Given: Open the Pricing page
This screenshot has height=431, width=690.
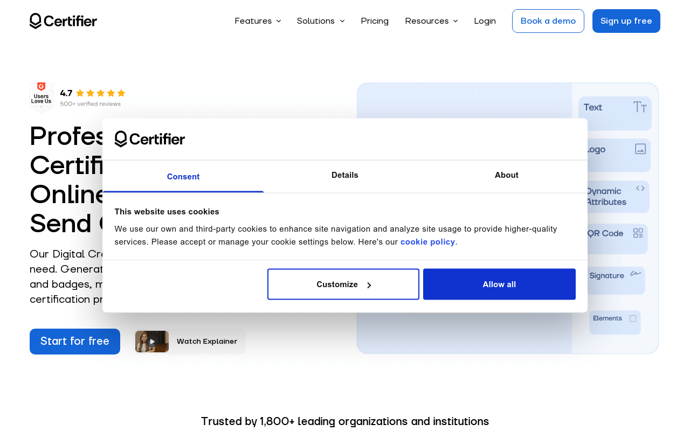Looking at the screenshot, I should [x=375, y=21].
